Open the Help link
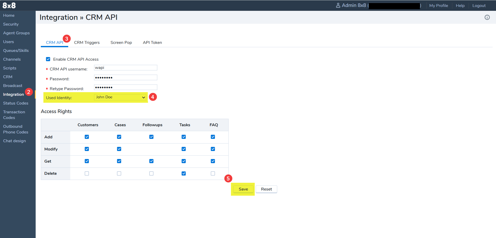 click(460, 6)
